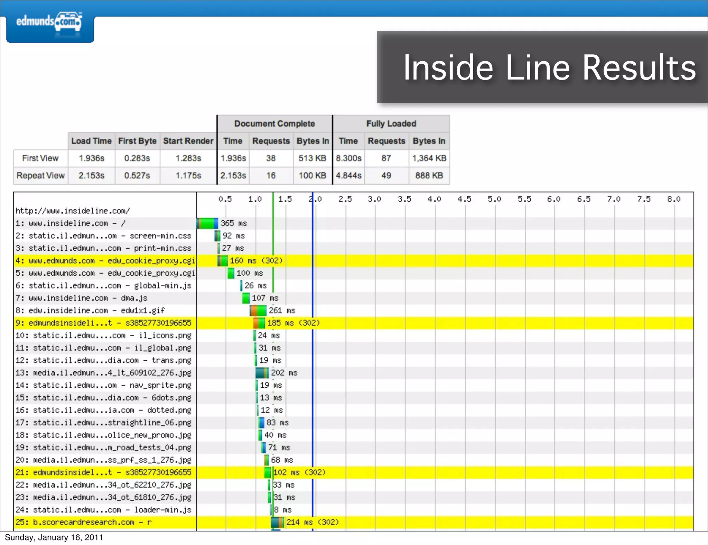Click request 3 print-min.css row
708x545 pixels.
(353, 248)
